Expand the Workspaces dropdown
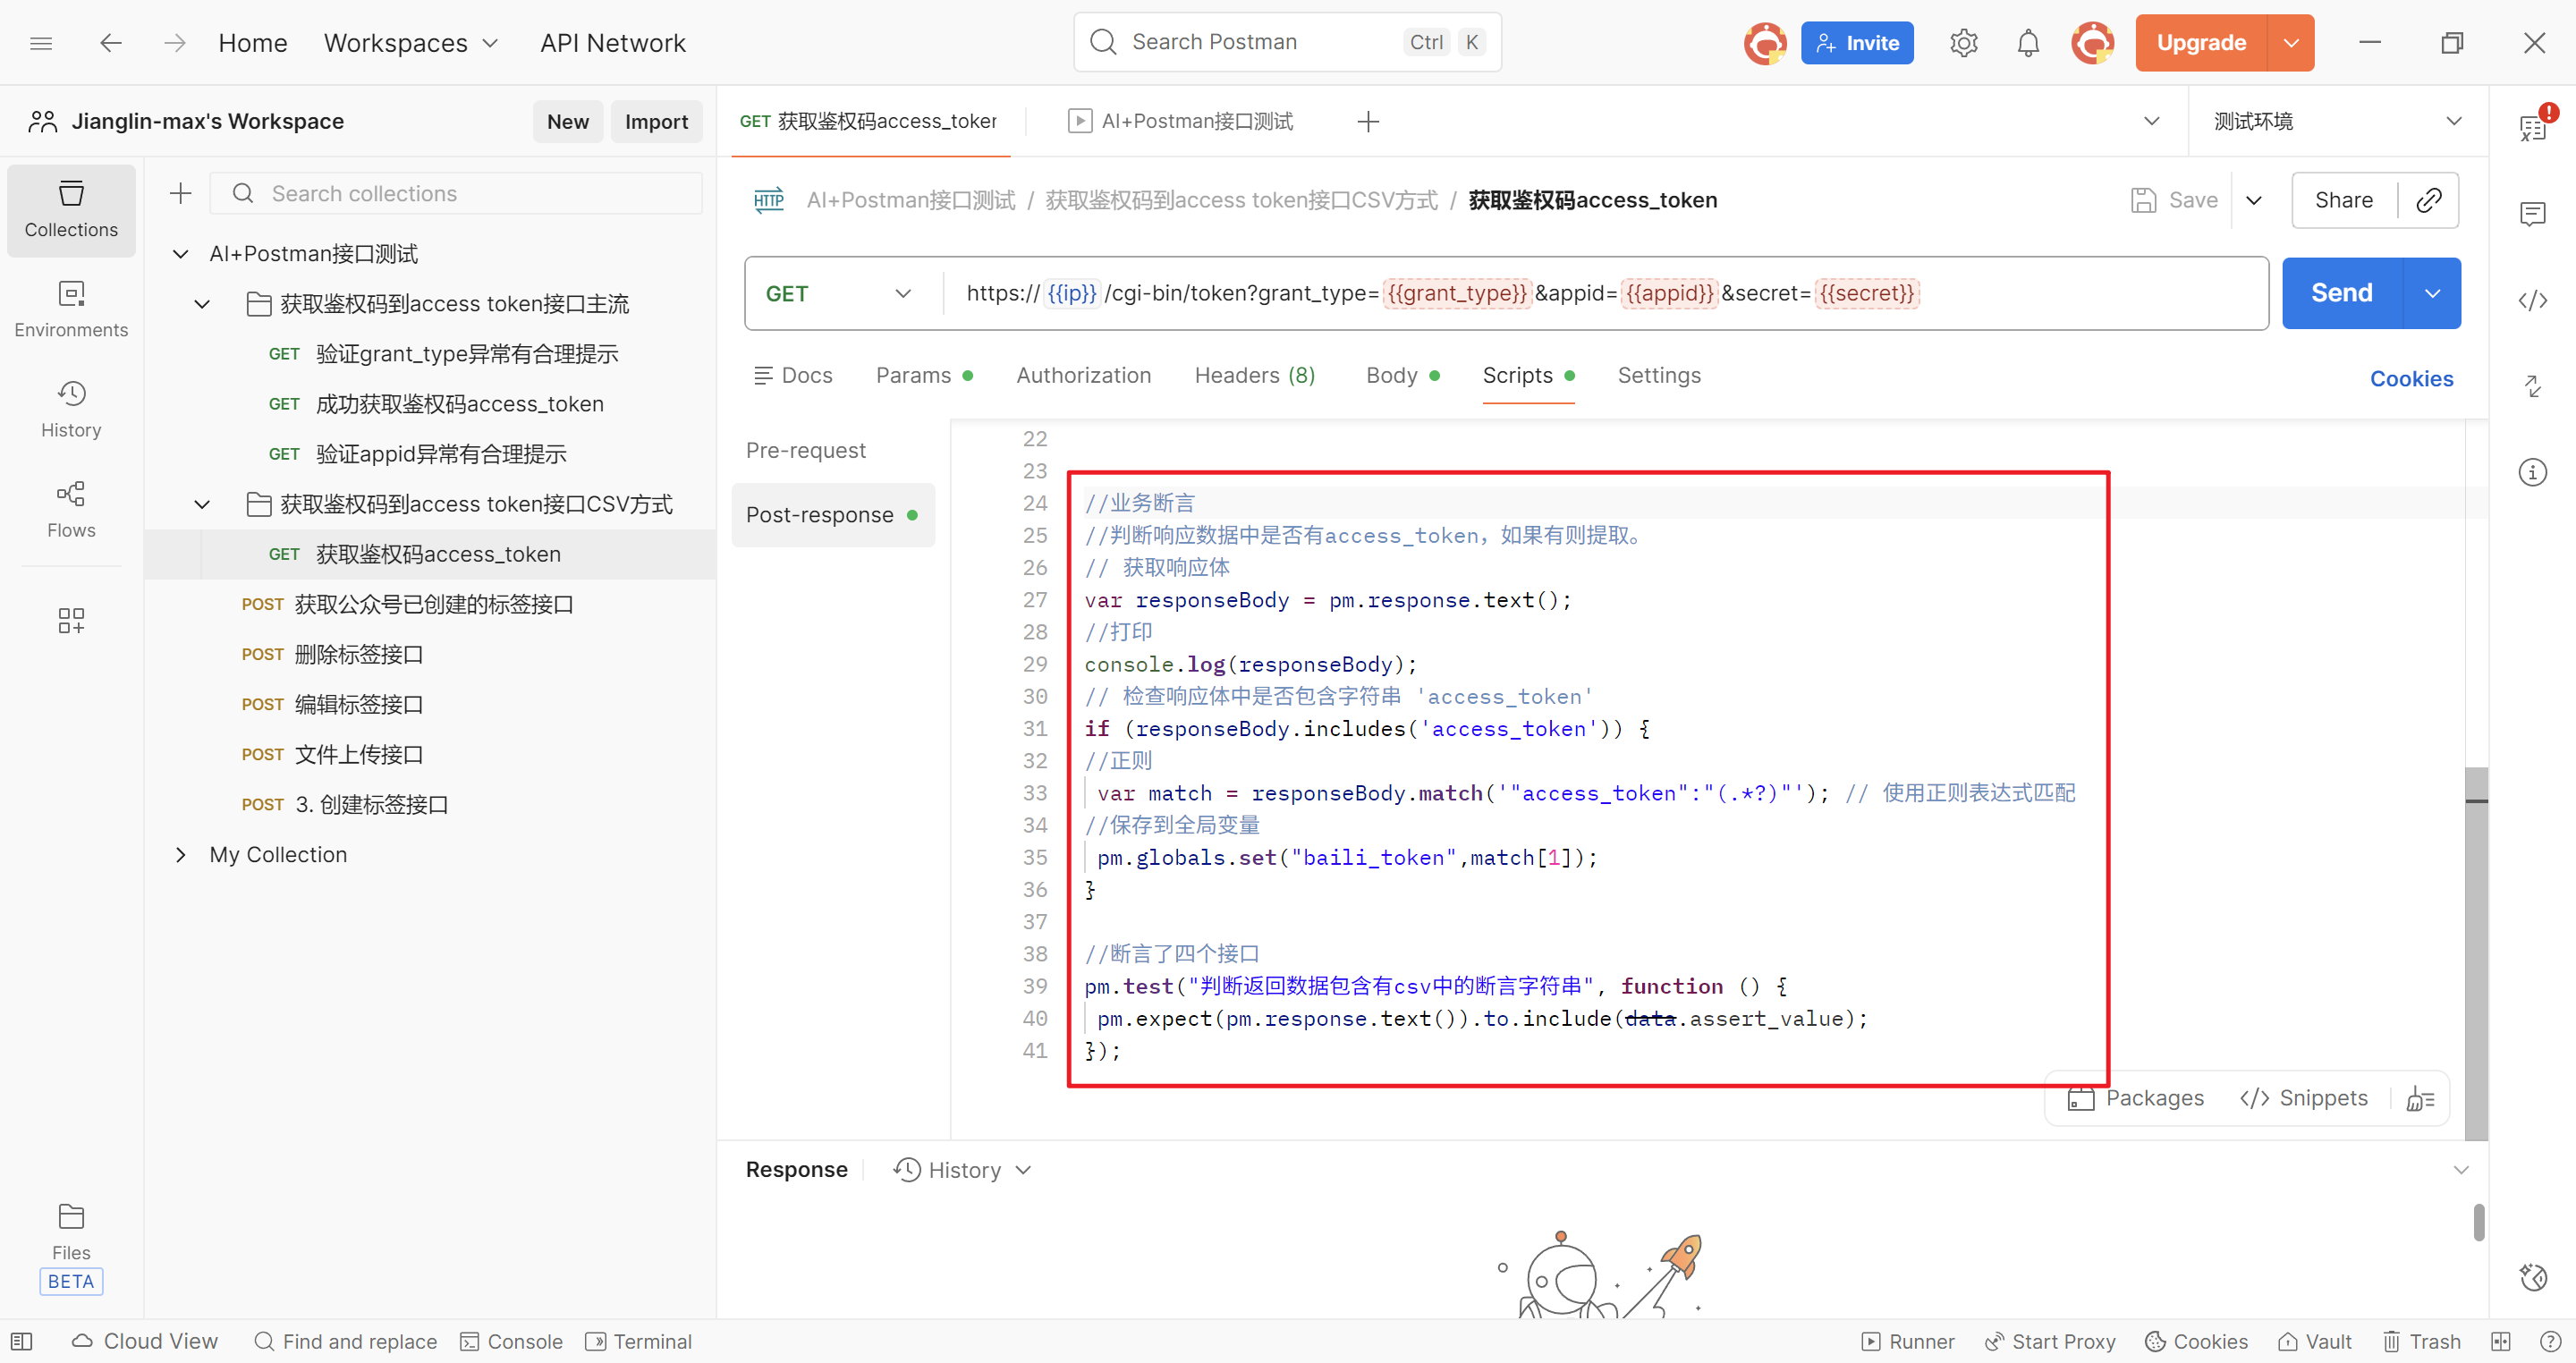This screenshot has width=2576, height=1363. [x=410, y=43]
